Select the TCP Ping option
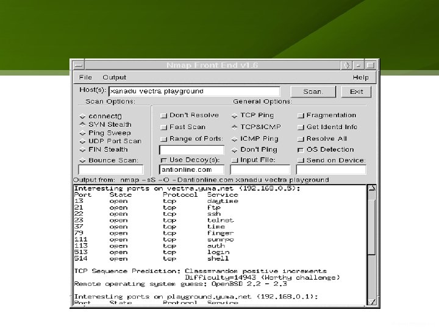Viewport: 439px width, 329px height. [x=234, y=116]
